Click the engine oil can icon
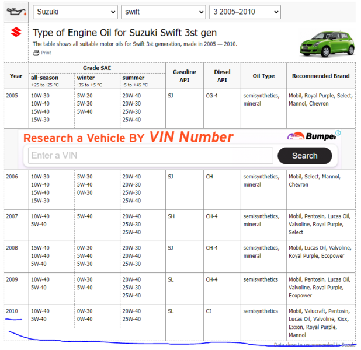 (16, 12)
